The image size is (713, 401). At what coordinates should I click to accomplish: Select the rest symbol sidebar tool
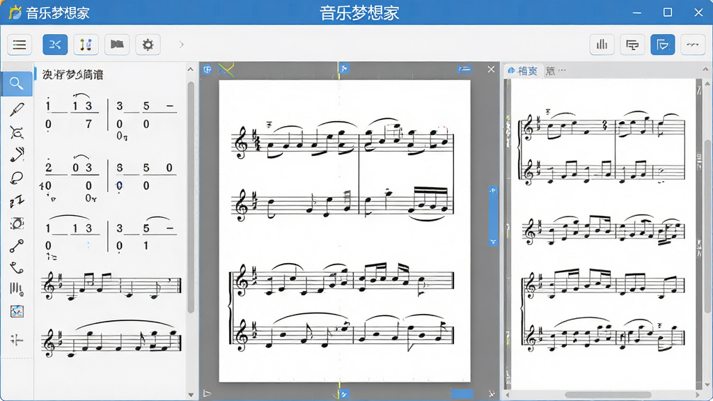click(17, 200)
